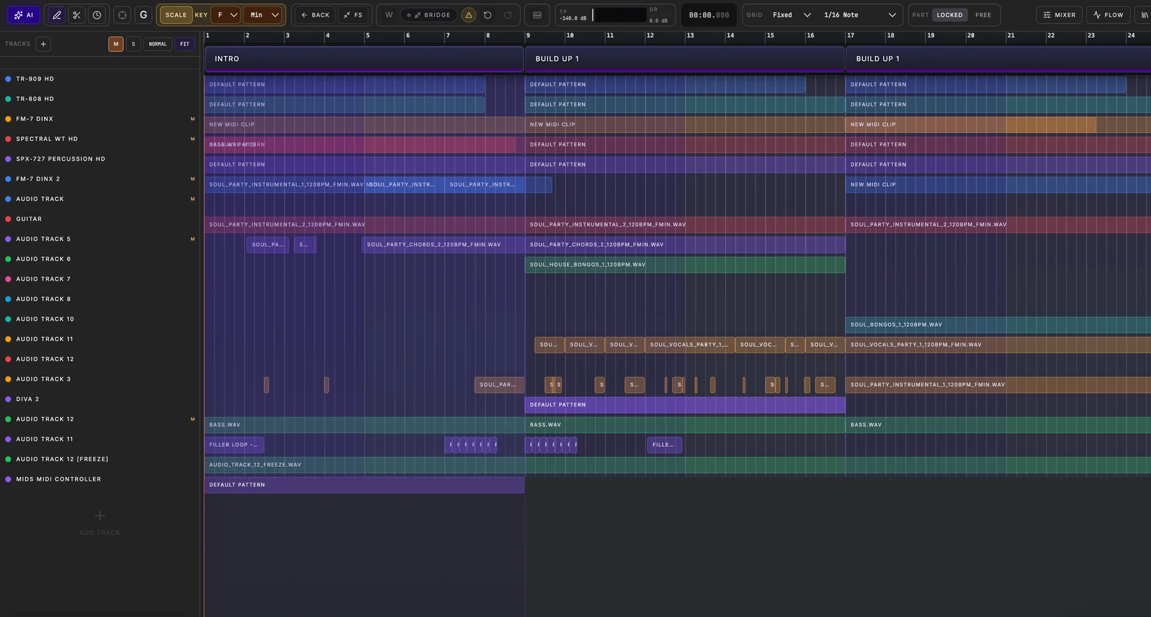This screenshot has height=617, width=1151.
Task: Set part mode to LOCKED
Action: coord(950,15)
